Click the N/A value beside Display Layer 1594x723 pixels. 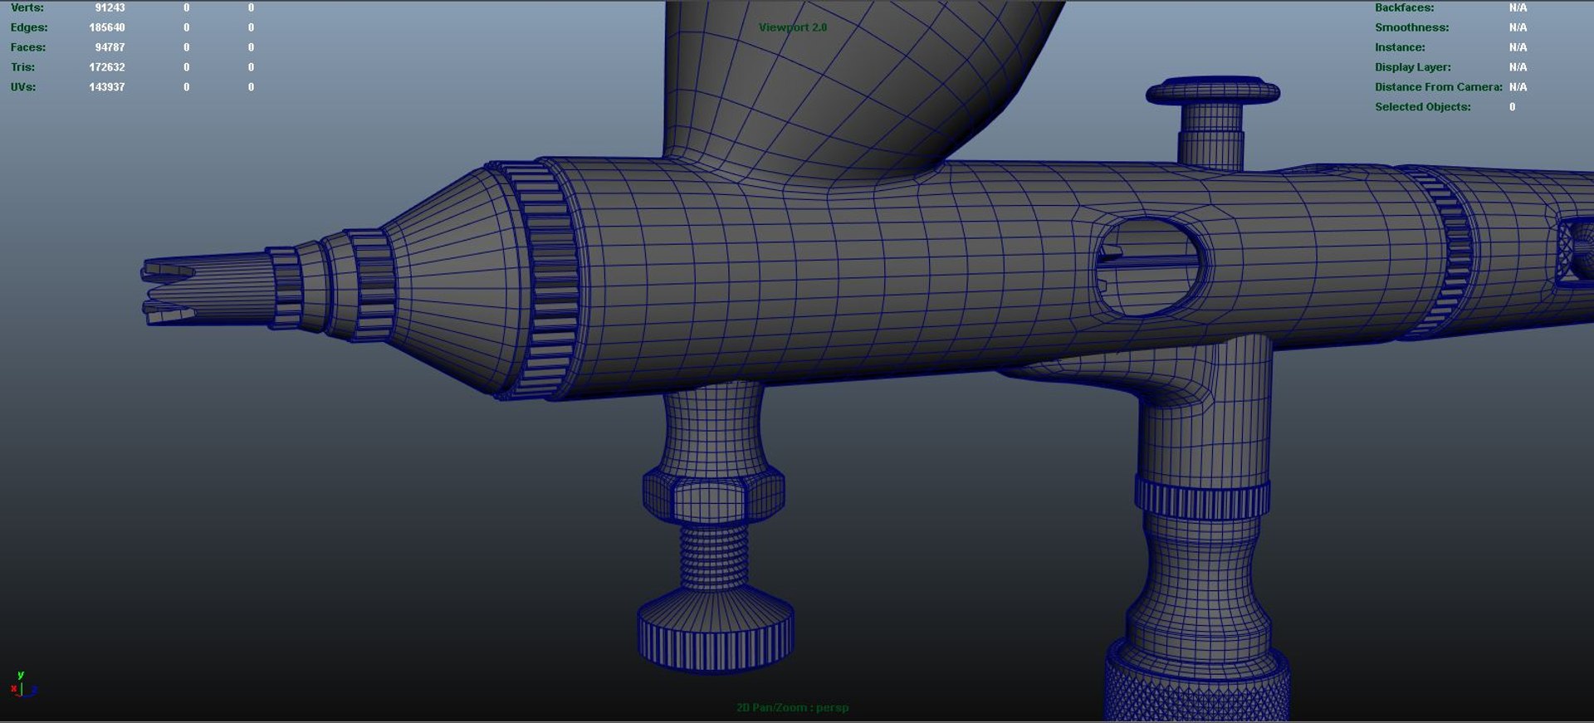coord(1518,67)
